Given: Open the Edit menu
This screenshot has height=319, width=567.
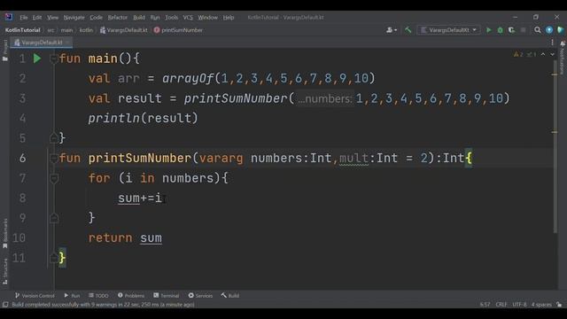Looking at the screenshot, I should [37, 18].
